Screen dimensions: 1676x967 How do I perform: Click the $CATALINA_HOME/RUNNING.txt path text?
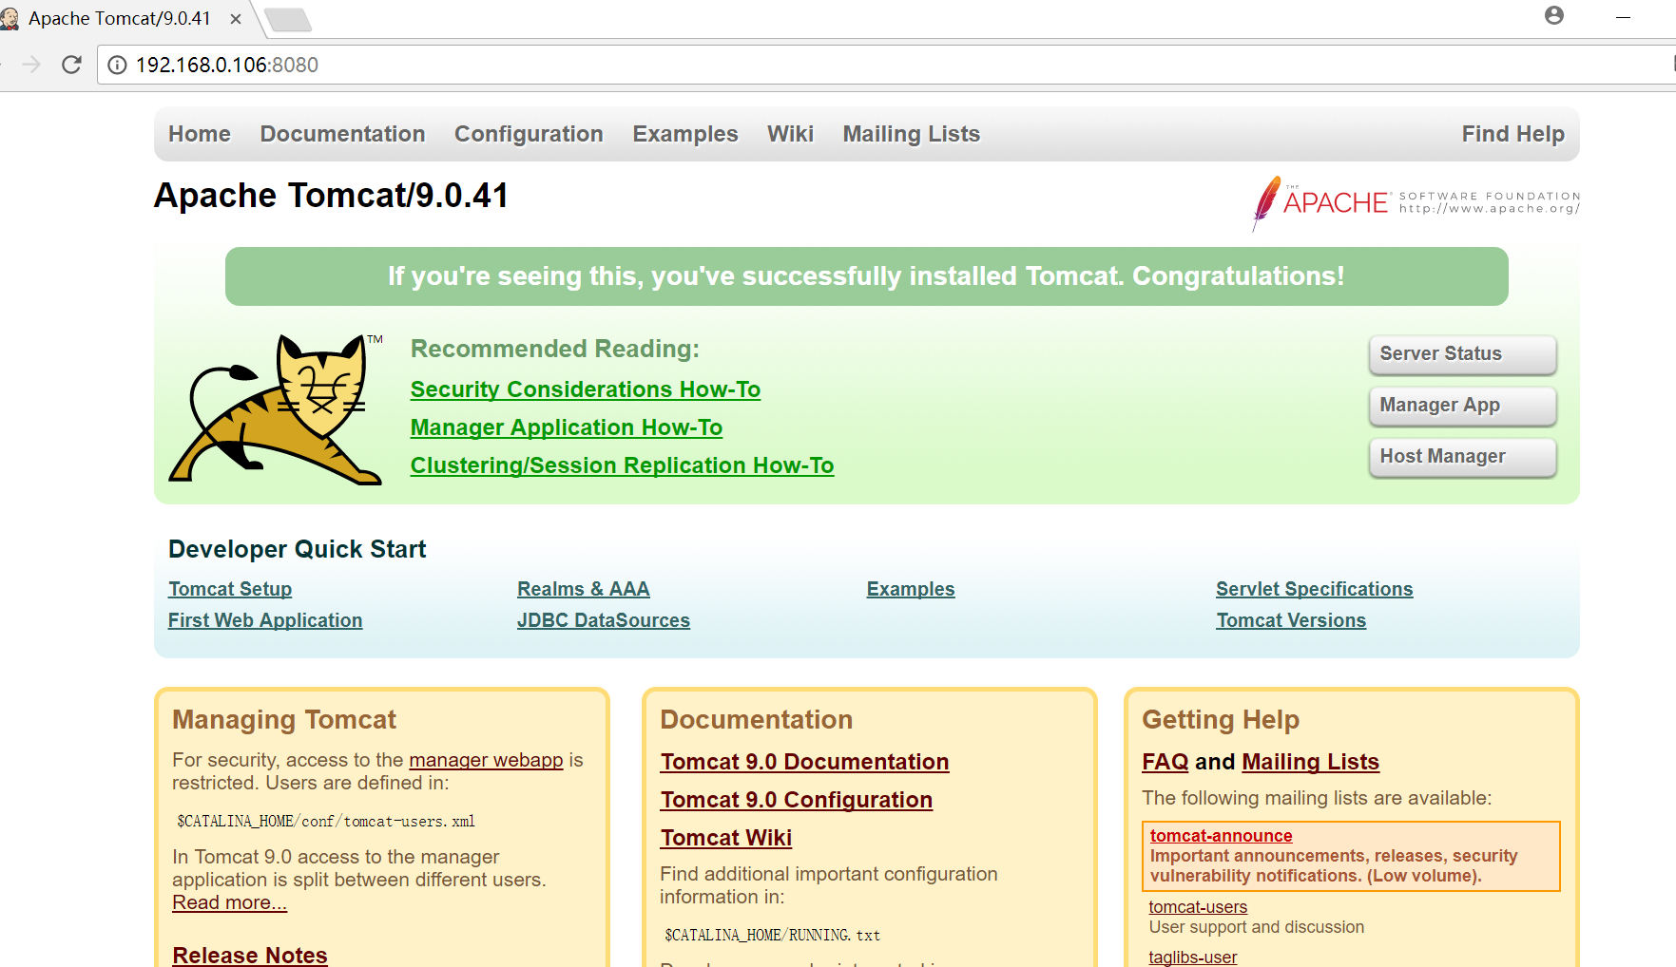[773, 936]
